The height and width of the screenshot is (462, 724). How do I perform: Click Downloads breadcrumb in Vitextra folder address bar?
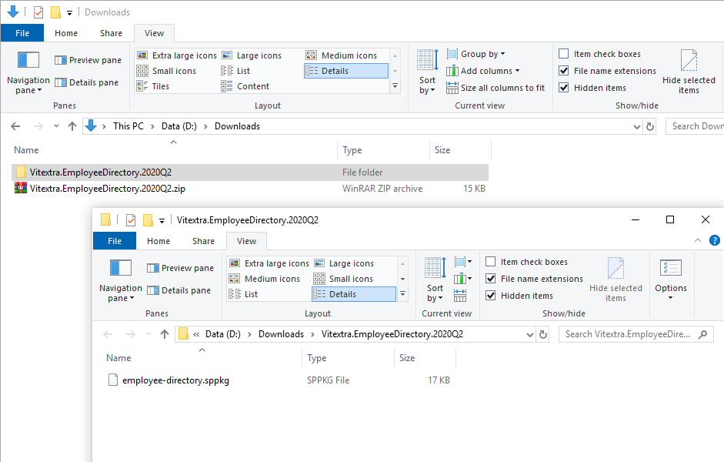click(x=281, y=334)
